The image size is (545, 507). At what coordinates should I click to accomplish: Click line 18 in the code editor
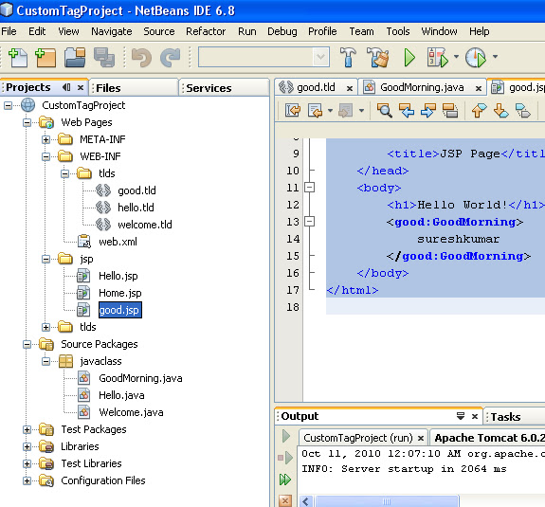[x=435, y=307]
